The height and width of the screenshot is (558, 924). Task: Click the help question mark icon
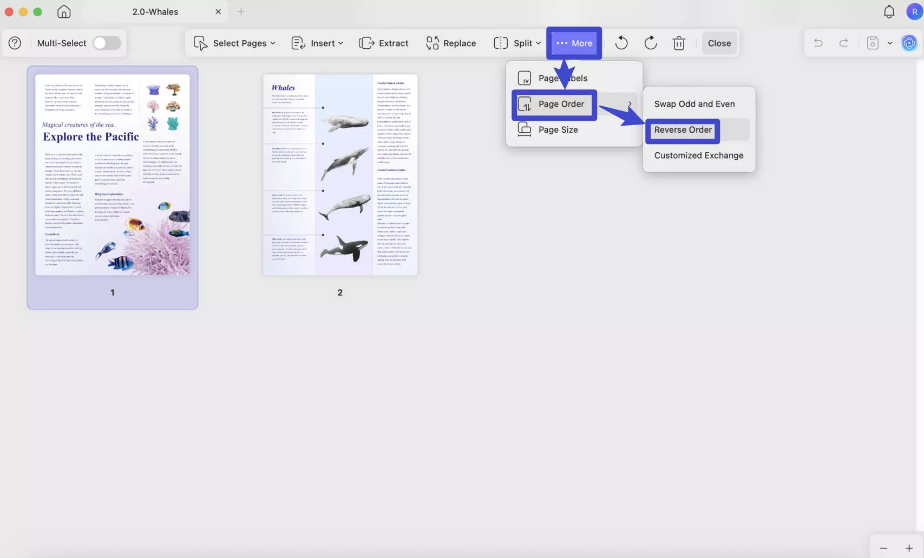(x=15, y=43)
